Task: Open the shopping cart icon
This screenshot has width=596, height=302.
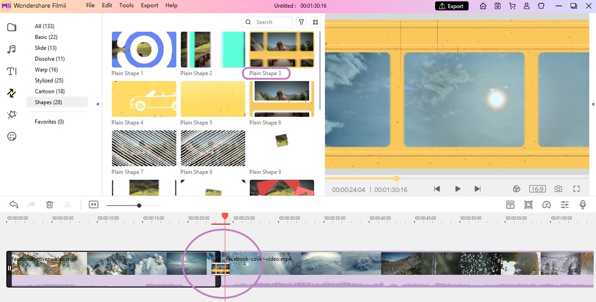Action: tap(512, 6)
